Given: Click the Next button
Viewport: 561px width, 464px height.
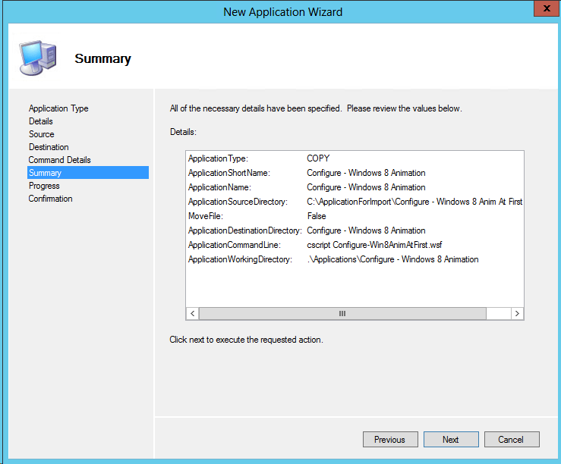Looking at the screenshot, I should [450, 439].
